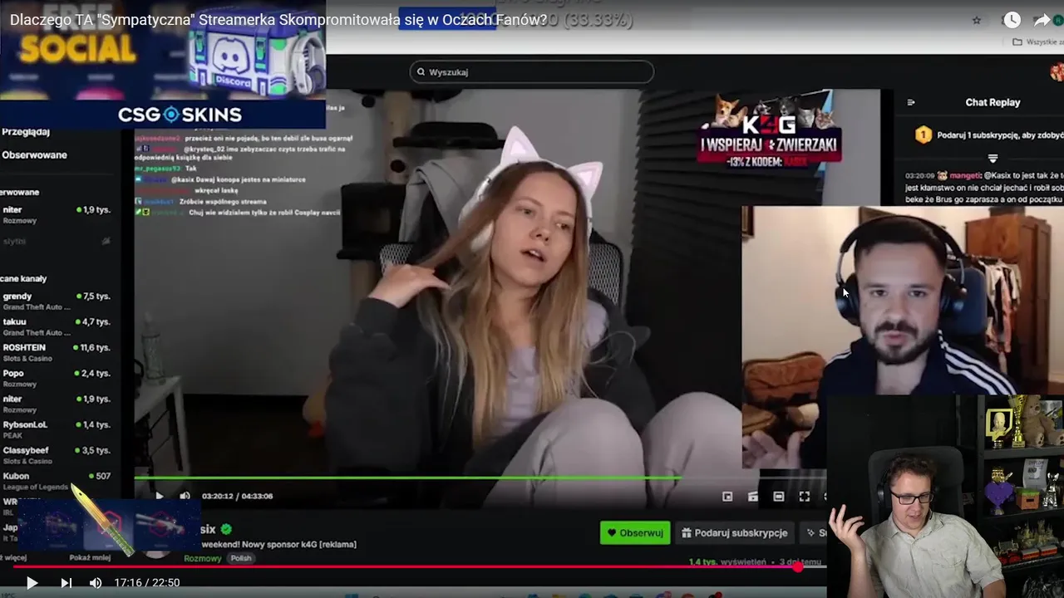Skip to next YouTube video
The image size is (1064, 598).
66,582
